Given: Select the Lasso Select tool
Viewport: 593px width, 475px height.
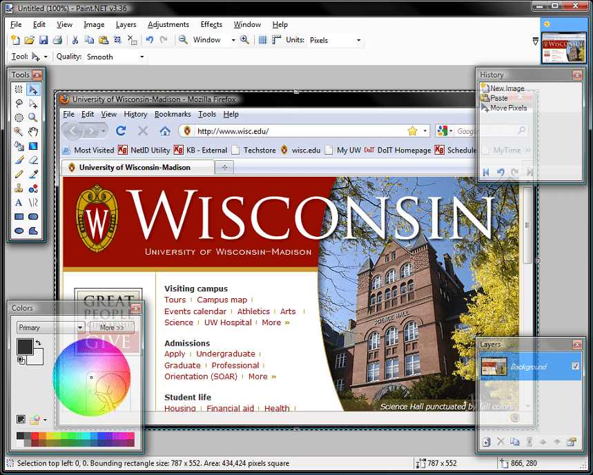Looking at the screenshot, I should click(x=19, y=104).
